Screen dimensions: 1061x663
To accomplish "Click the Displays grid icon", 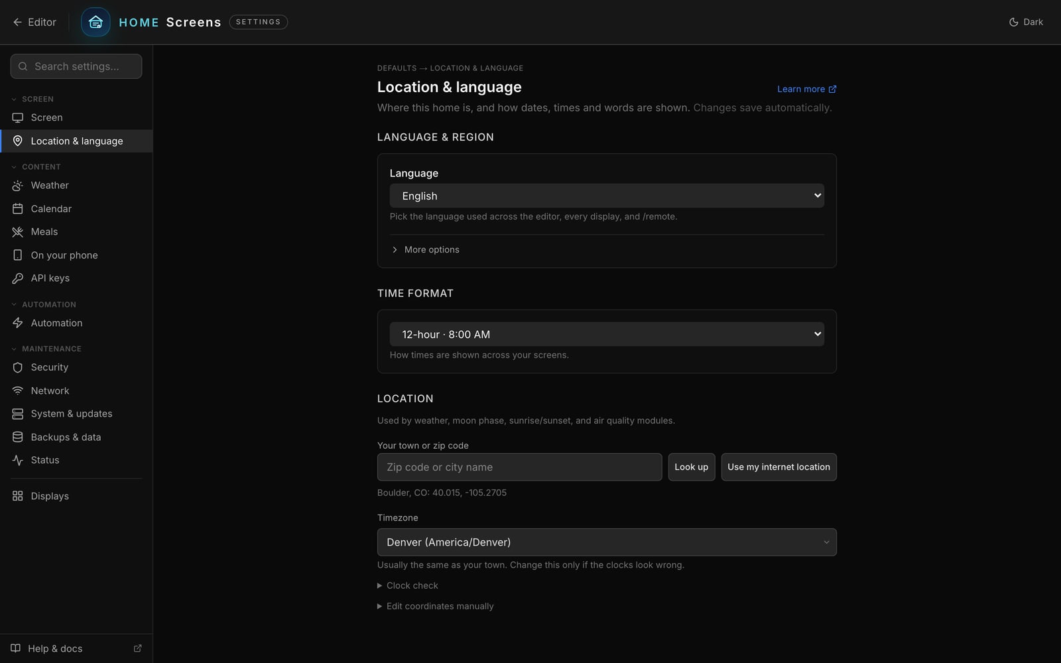I will point(18,496).
